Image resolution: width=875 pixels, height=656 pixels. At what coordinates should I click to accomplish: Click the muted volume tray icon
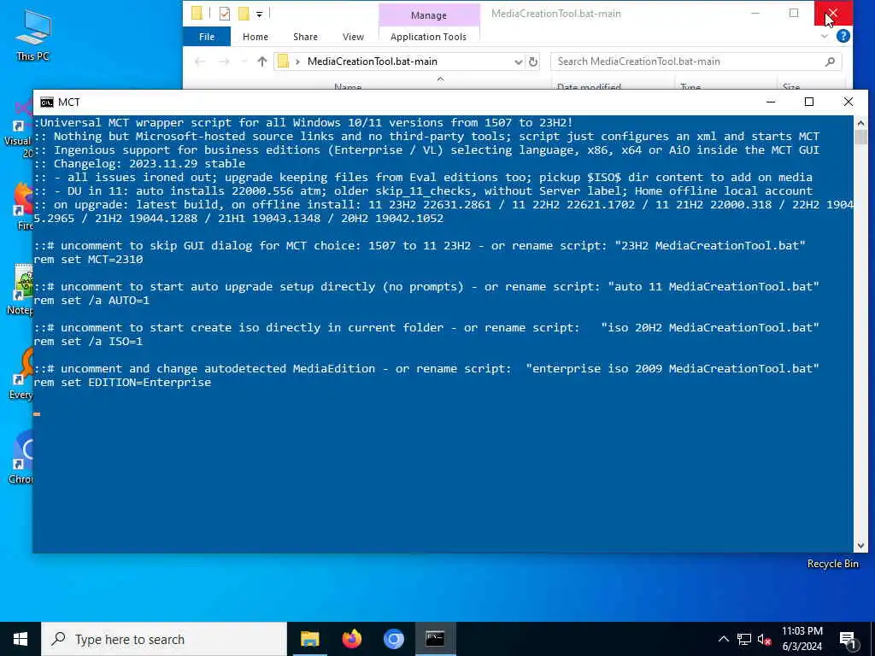pos(765,639)
